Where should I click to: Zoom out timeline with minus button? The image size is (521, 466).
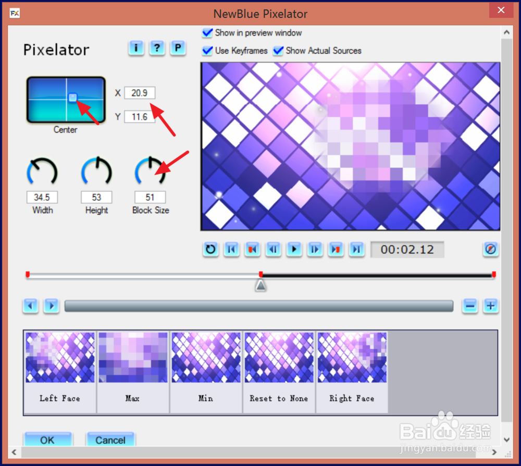470,305
